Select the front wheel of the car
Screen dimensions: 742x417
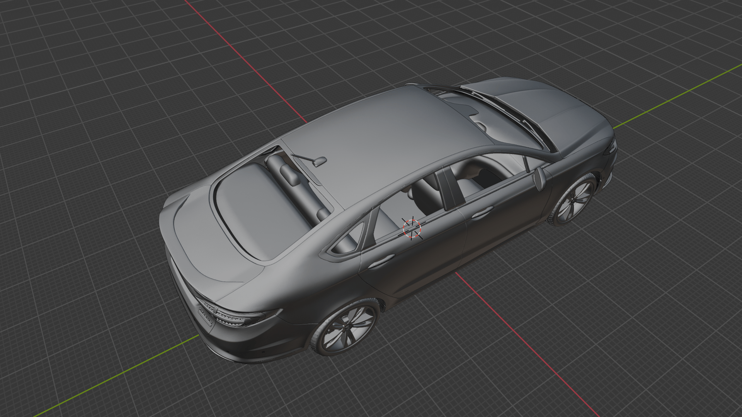[x=573, y=200]
